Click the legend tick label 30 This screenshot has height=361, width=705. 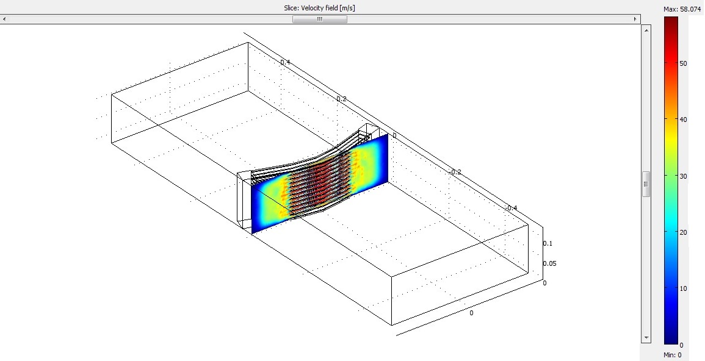(x=684, y=176)
